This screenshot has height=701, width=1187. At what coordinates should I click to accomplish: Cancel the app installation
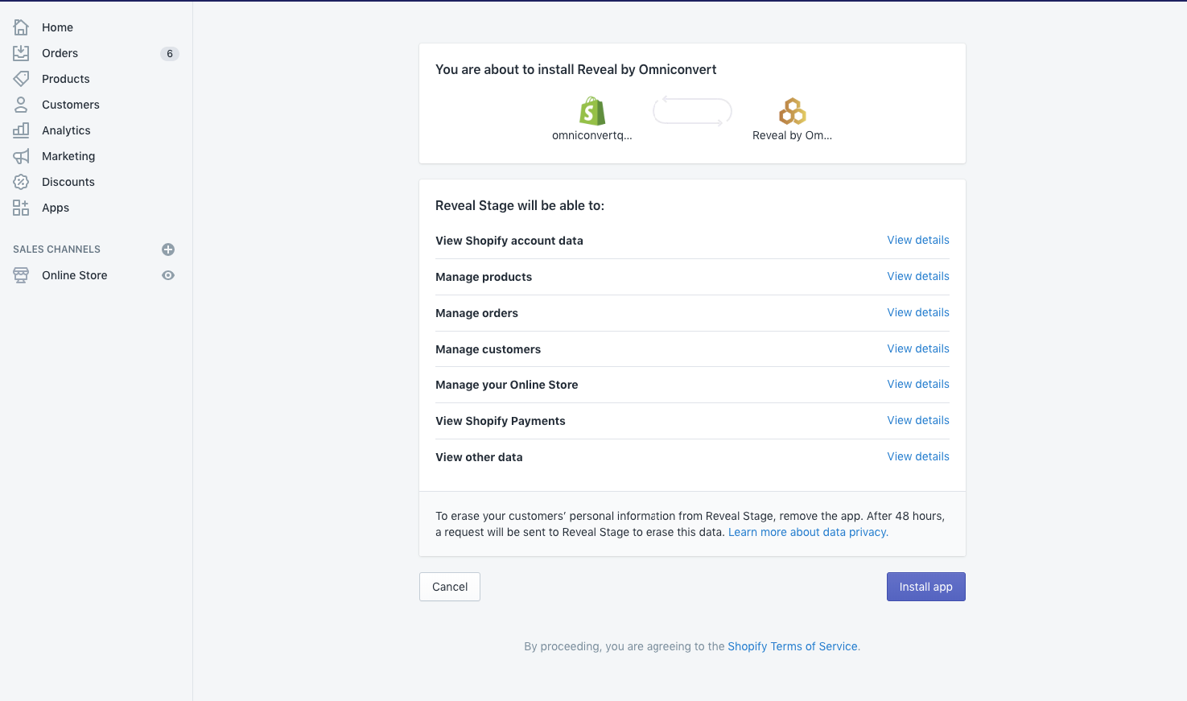(450, 587)
